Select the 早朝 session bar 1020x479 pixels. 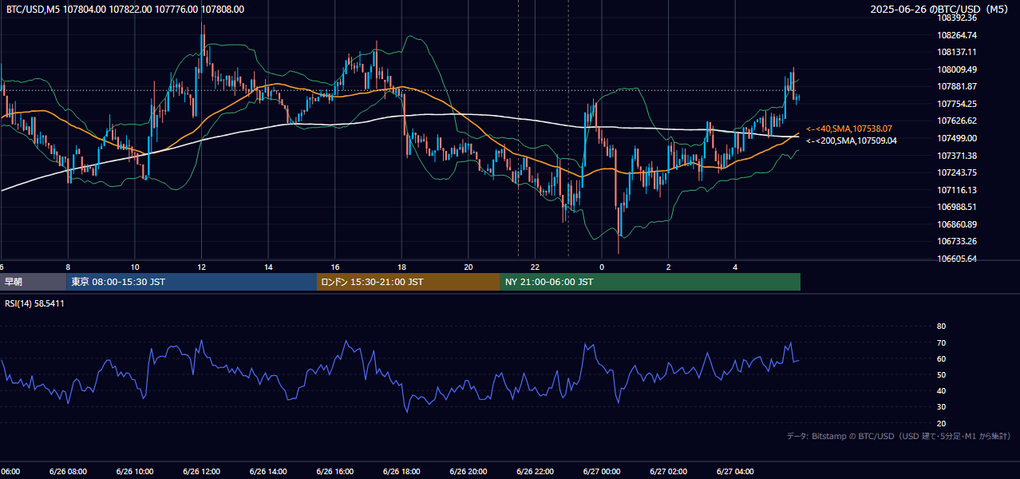[x=33, y=282]
